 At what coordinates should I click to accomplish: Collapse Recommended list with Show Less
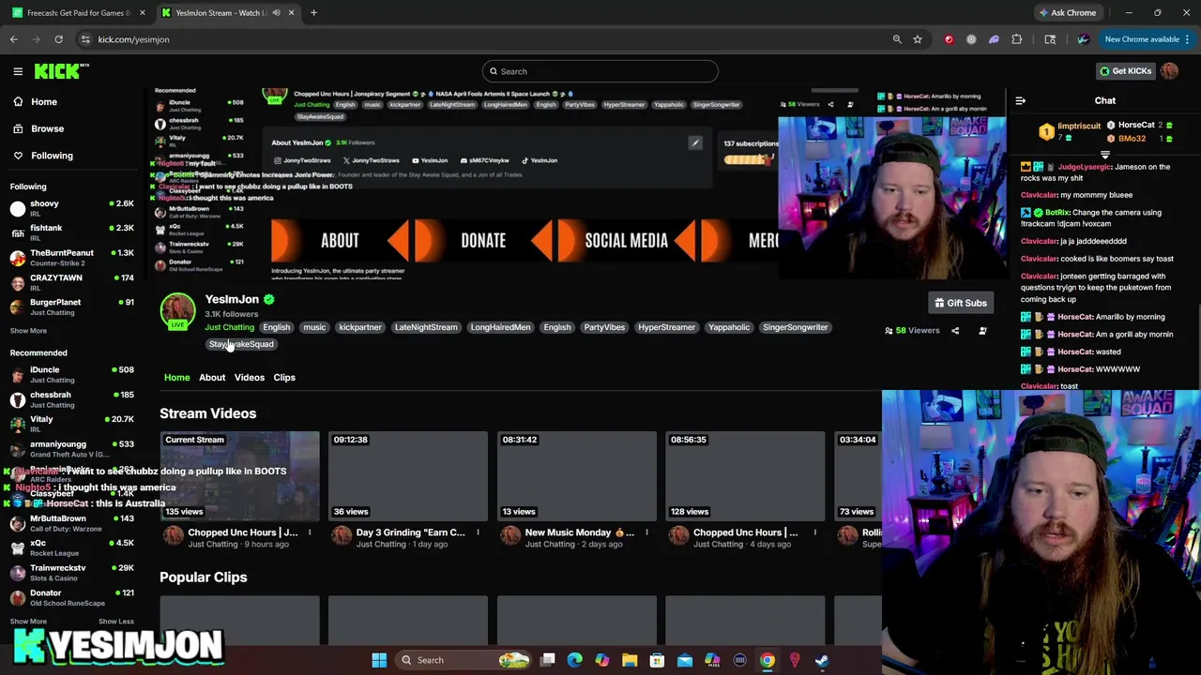(x=116, y=621)
